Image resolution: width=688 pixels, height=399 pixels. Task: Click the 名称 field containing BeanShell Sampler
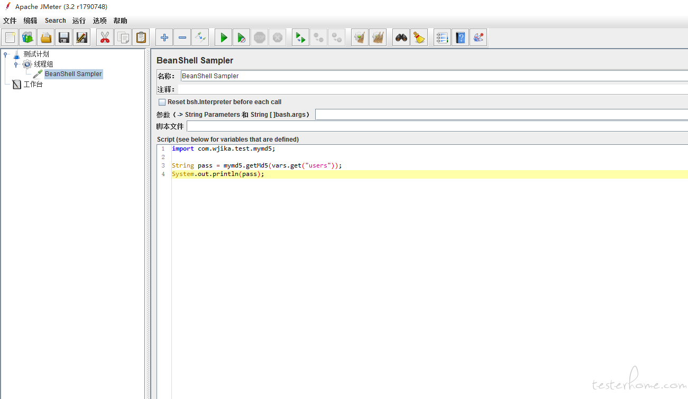[434, 76]
